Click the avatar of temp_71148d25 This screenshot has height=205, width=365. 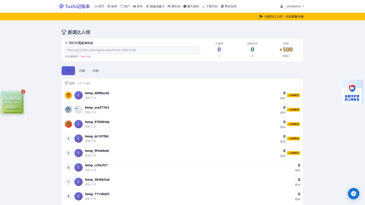78,196
